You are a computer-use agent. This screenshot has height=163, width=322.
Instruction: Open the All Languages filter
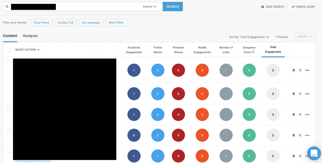click(x=91, y=23)
